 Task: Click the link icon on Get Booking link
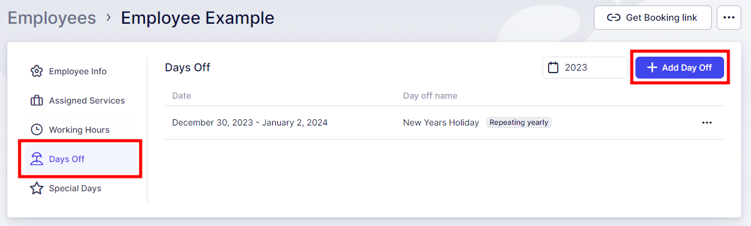(613, 18)
